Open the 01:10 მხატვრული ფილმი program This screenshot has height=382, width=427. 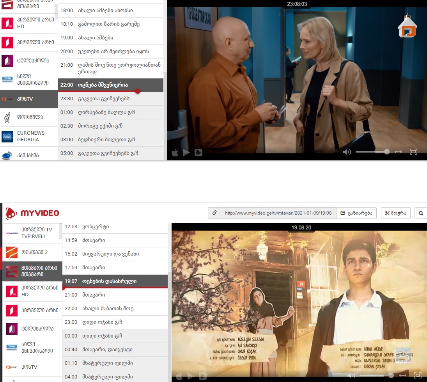tap(115, 363)
